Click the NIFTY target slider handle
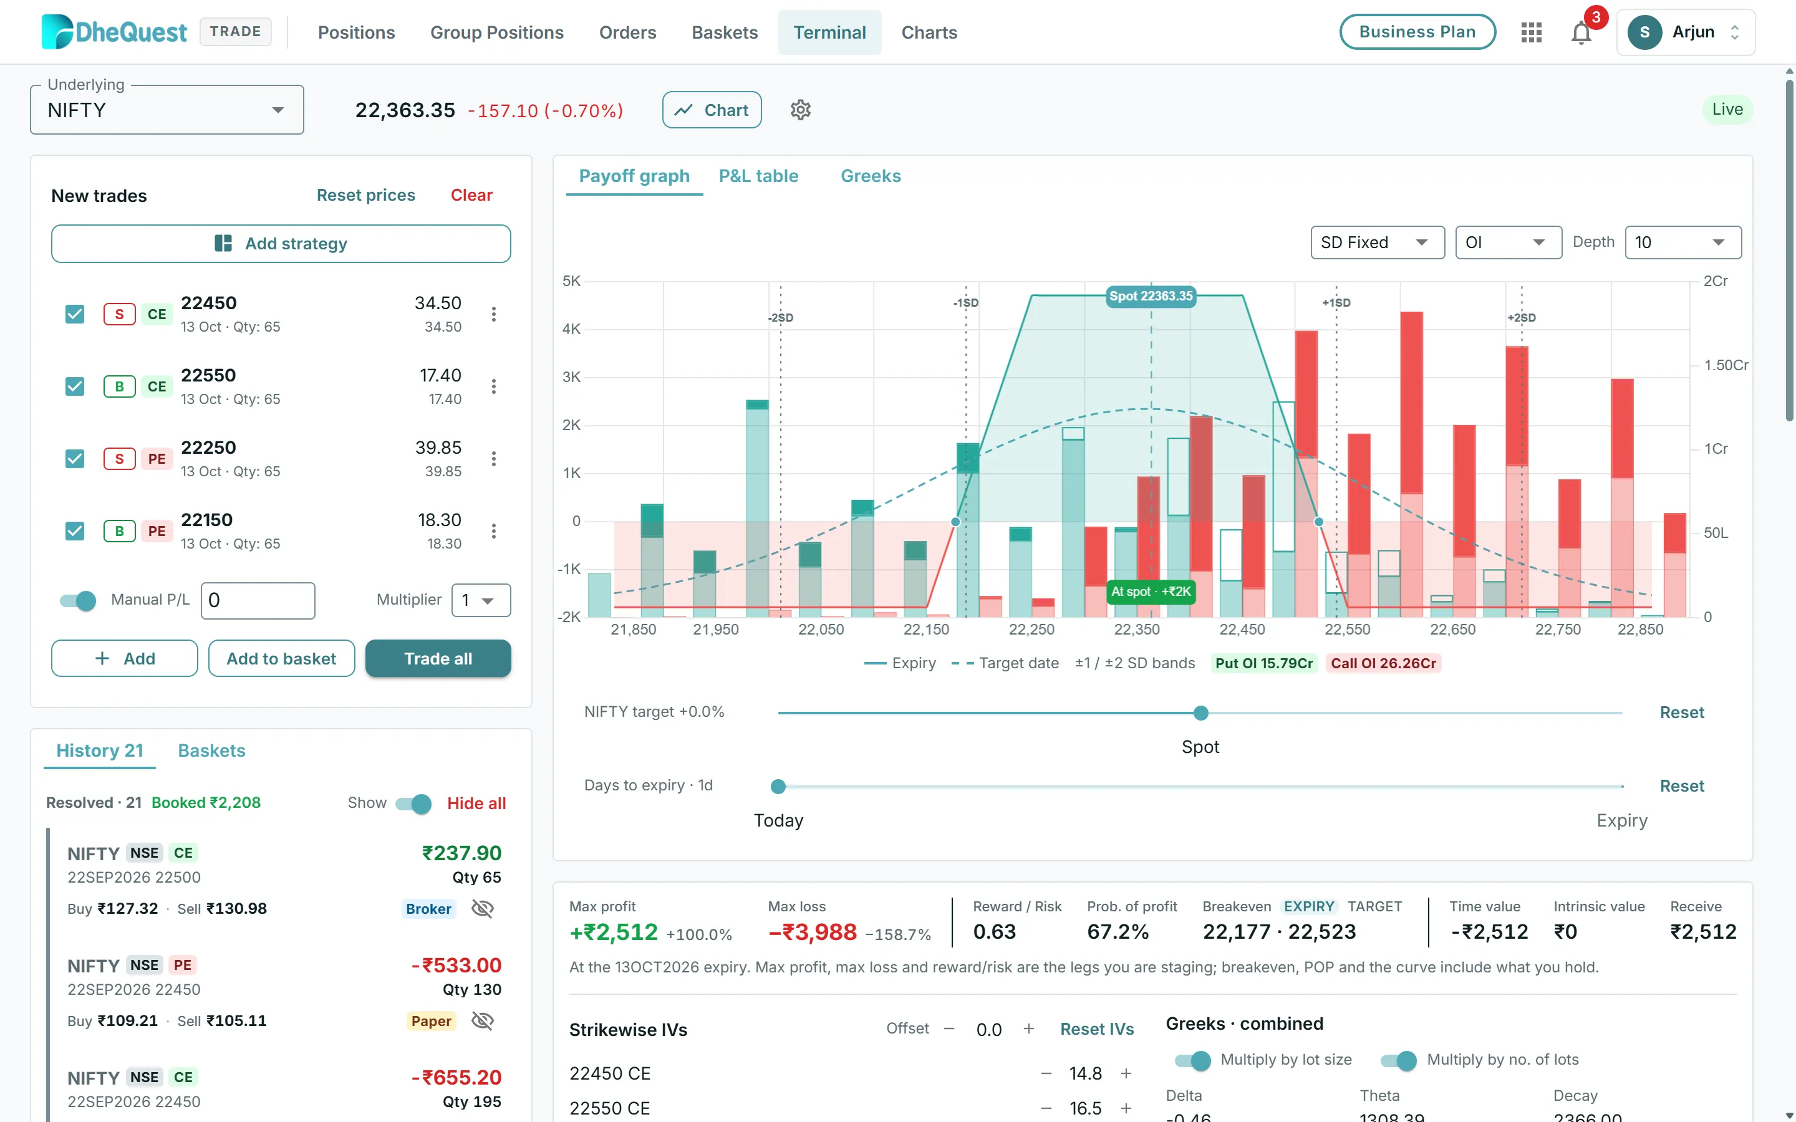 point(1201,713)
